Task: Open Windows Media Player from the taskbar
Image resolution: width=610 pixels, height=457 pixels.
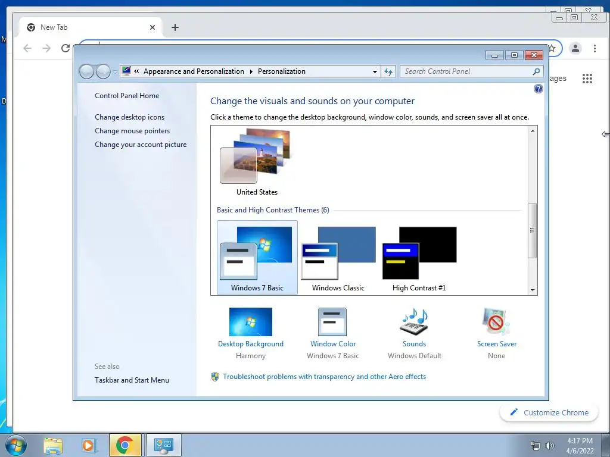Action: [88, 445]
